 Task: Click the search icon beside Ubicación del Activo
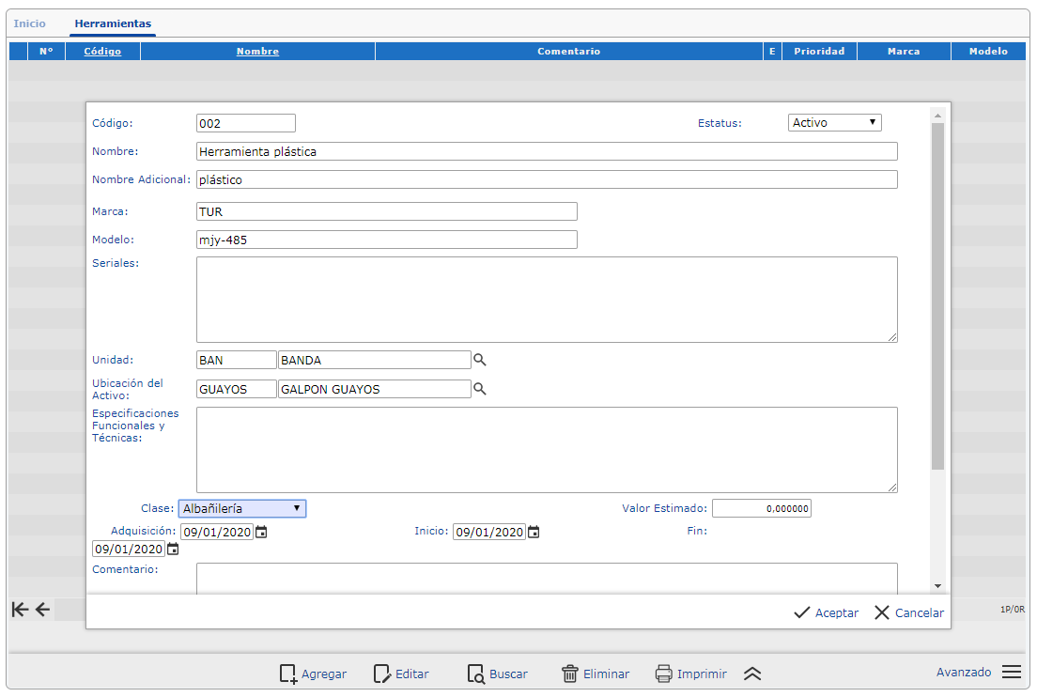(479, 389)
